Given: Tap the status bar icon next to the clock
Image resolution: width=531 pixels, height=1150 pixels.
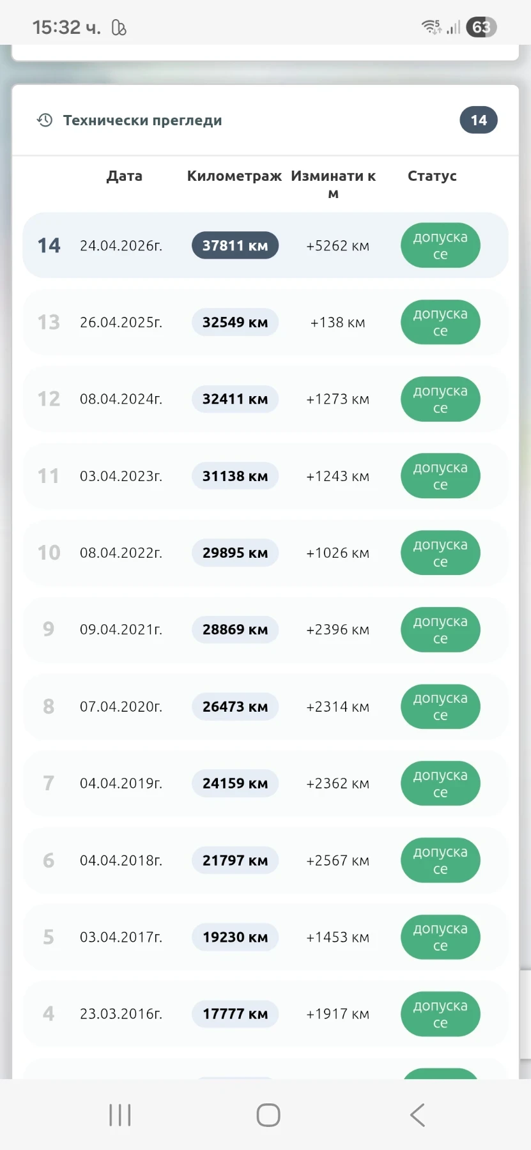Looking at the screenshot, I should [119, 27].
